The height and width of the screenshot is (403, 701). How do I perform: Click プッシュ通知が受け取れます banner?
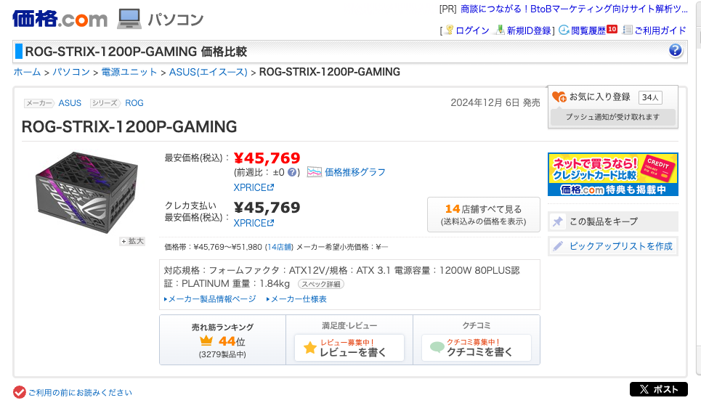pos(612,117)
